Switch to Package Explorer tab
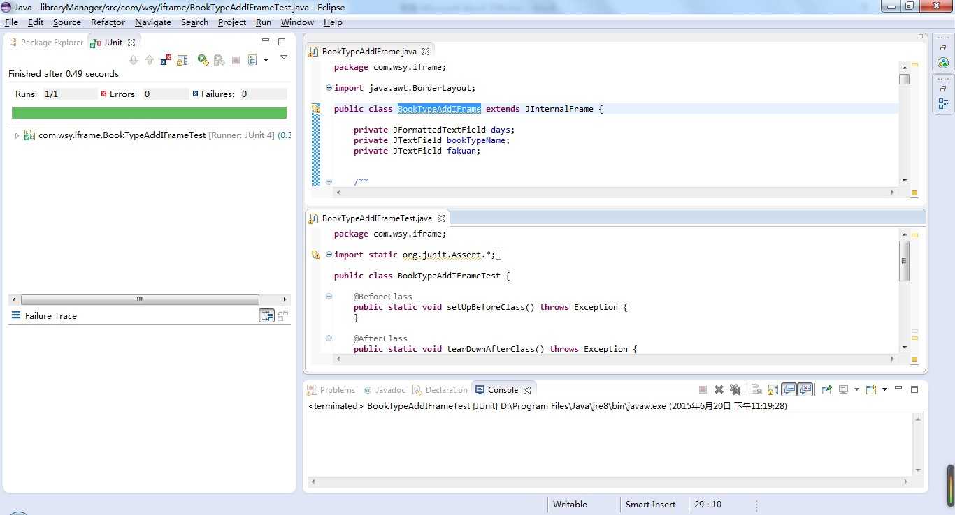Screen dimensions: 955x515 point(46,43)
